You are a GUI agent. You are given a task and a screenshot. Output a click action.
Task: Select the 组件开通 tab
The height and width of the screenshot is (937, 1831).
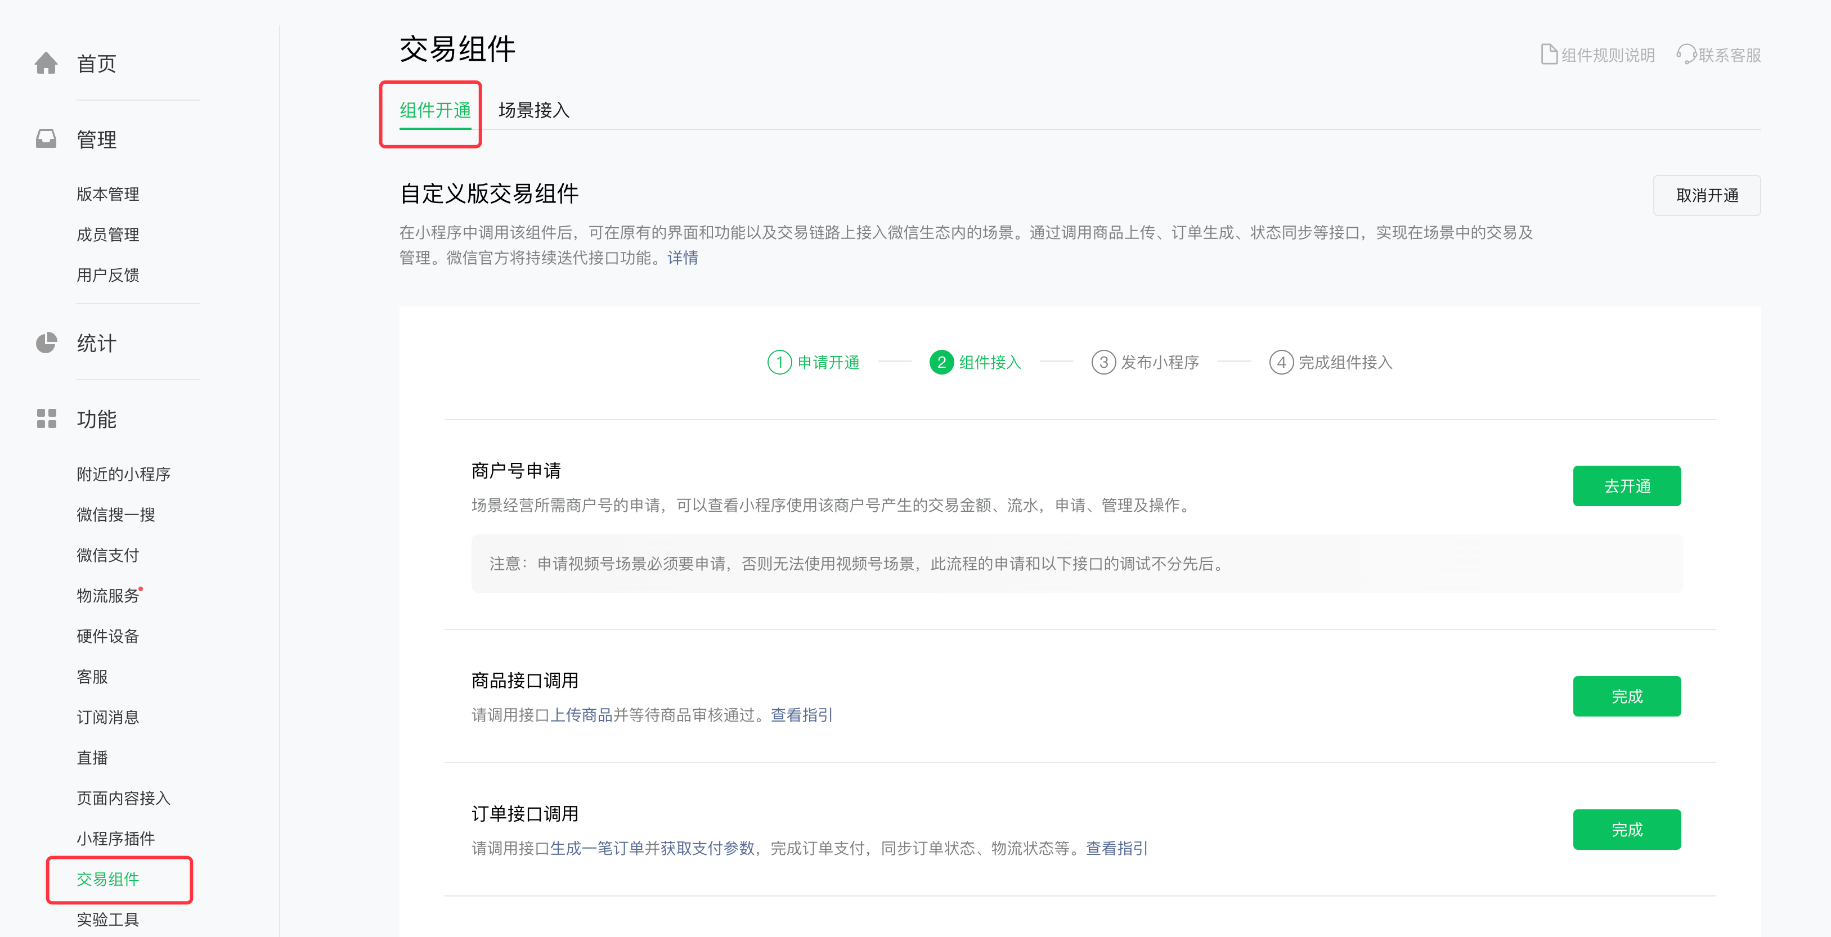click(435, 110)
